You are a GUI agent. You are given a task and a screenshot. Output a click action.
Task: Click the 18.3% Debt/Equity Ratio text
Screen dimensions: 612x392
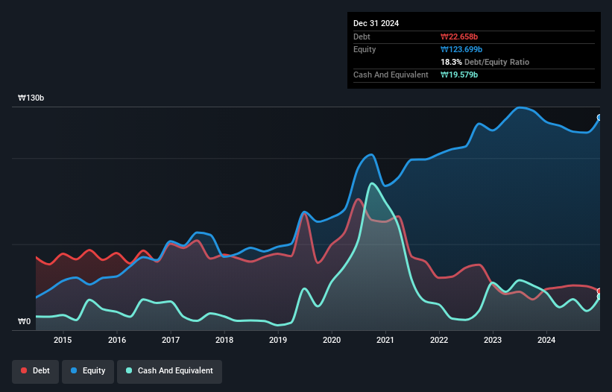pyautogui.click(x=485, y=62)
